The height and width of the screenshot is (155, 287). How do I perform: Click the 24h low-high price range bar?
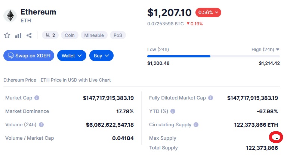213,56
